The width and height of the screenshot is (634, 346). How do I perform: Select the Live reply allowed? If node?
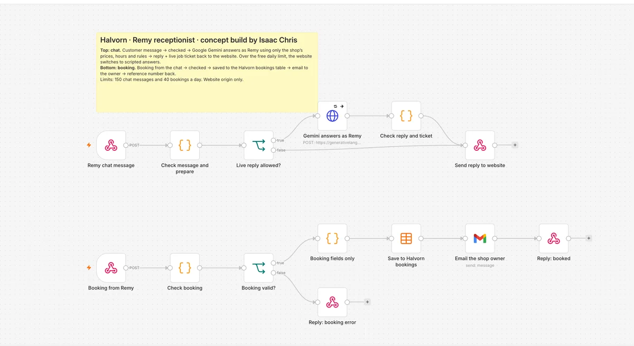(x=259, y=146)
